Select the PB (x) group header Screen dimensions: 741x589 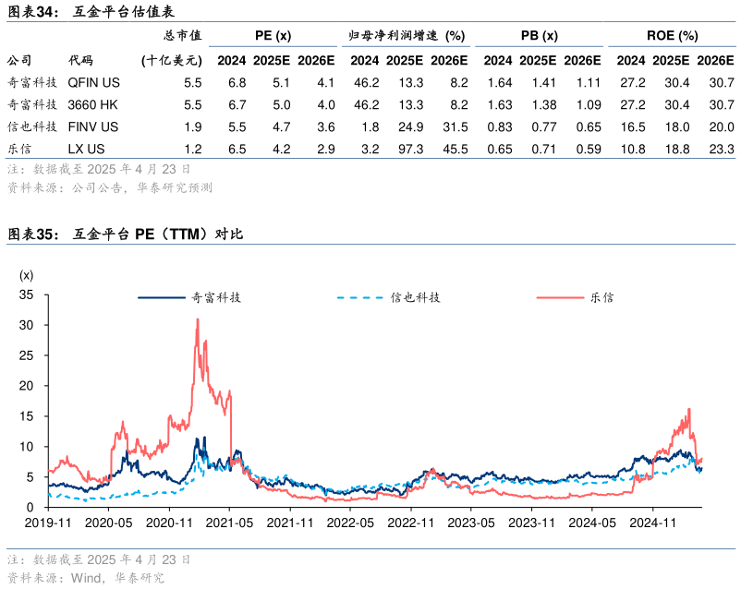pyautogui.click(x=540, y=35)
